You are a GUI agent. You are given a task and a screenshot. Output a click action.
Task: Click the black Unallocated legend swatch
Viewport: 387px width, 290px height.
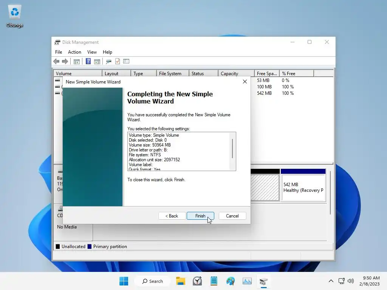pyautogui.click(x=58, y=247)
